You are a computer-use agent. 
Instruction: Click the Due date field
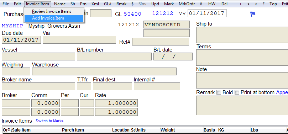[x=21, y=40]
